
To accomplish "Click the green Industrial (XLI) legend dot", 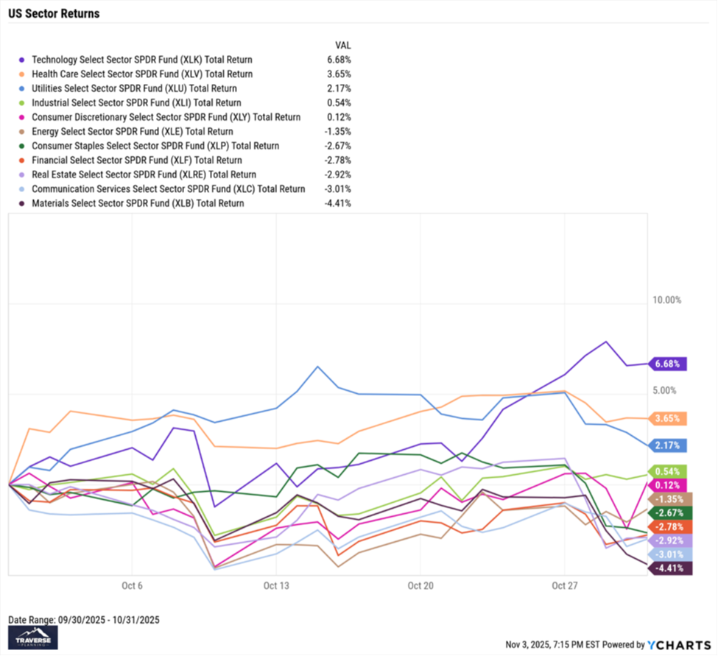I will (23, 102).
